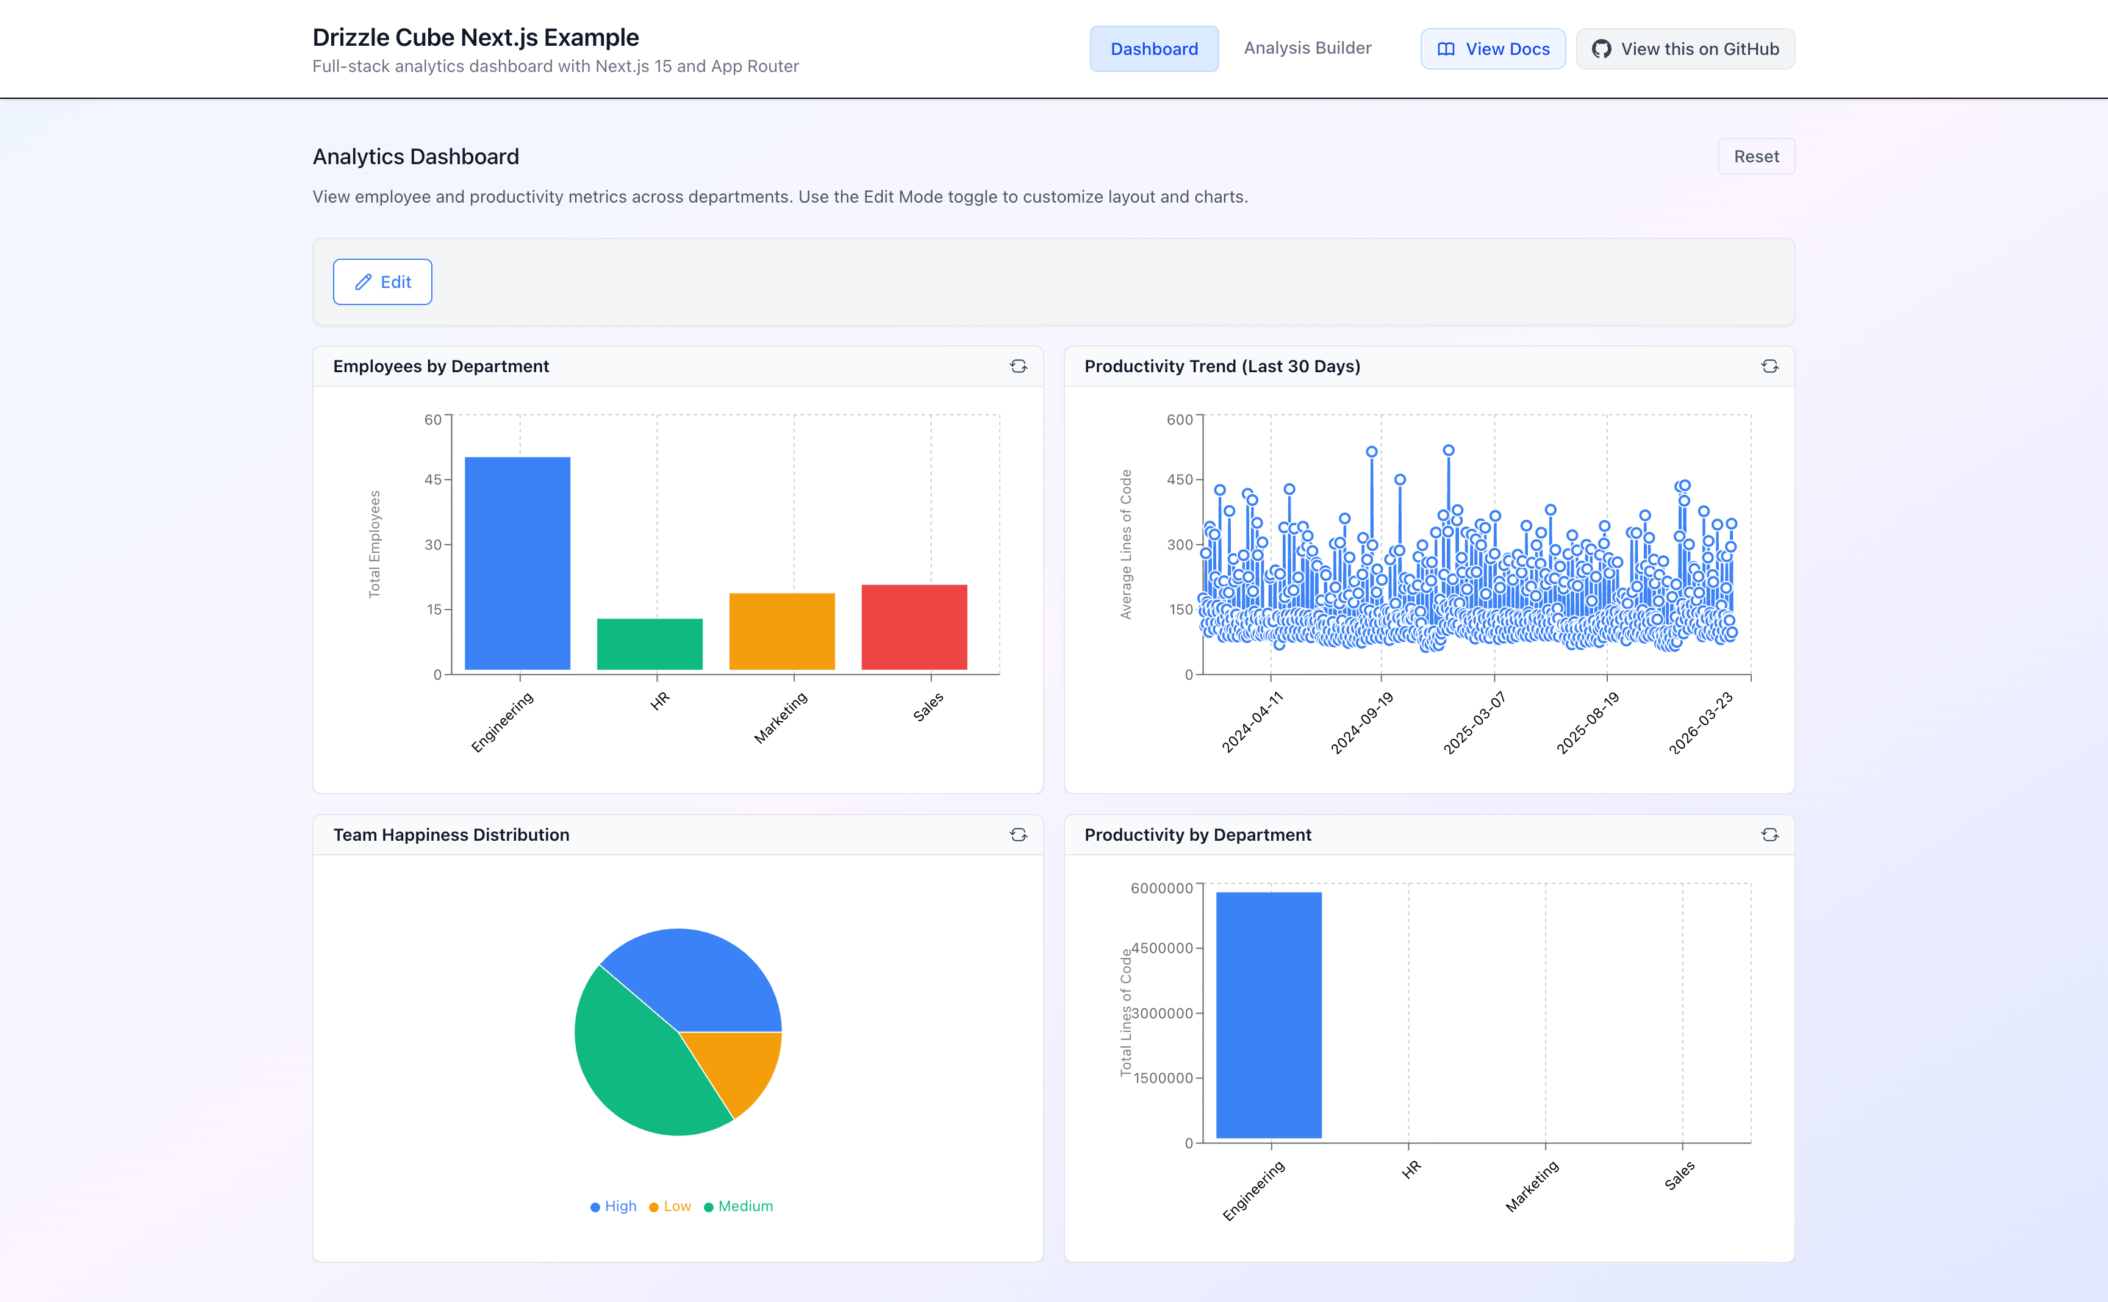
Task: Open Edit mode for the dashboard
Action: (382, 282)
